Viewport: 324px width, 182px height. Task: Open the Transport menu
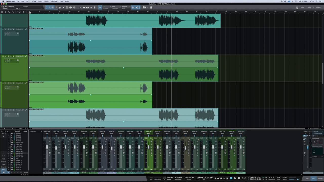click(x=54, y=1)
